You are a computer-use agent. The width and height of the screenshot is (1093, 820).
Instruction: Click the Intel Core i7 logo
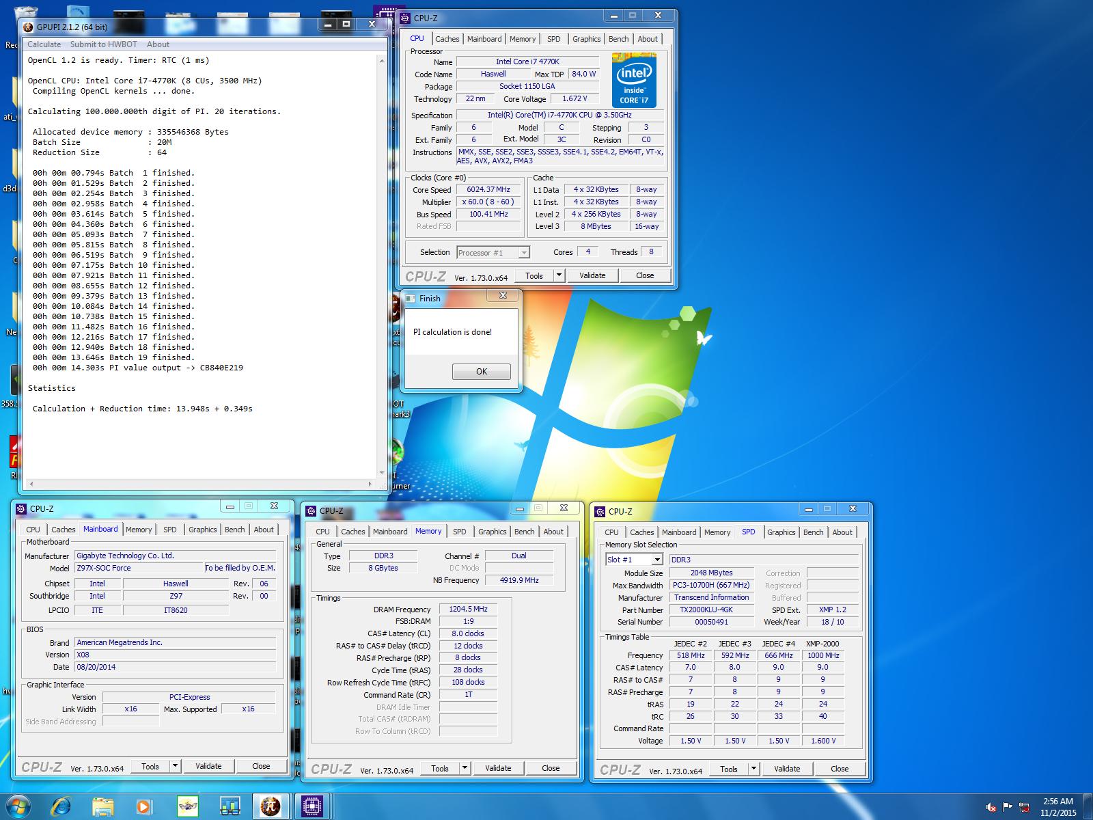(x=634, y=81)
